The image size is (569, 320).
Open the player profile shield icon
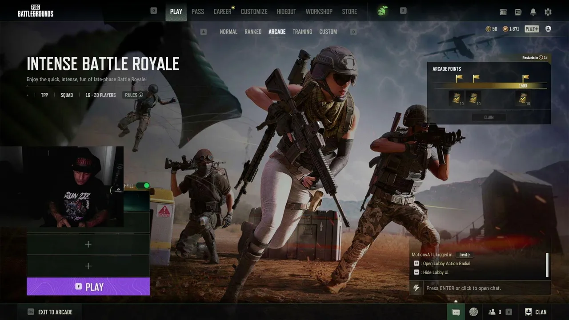pos(548,29)
